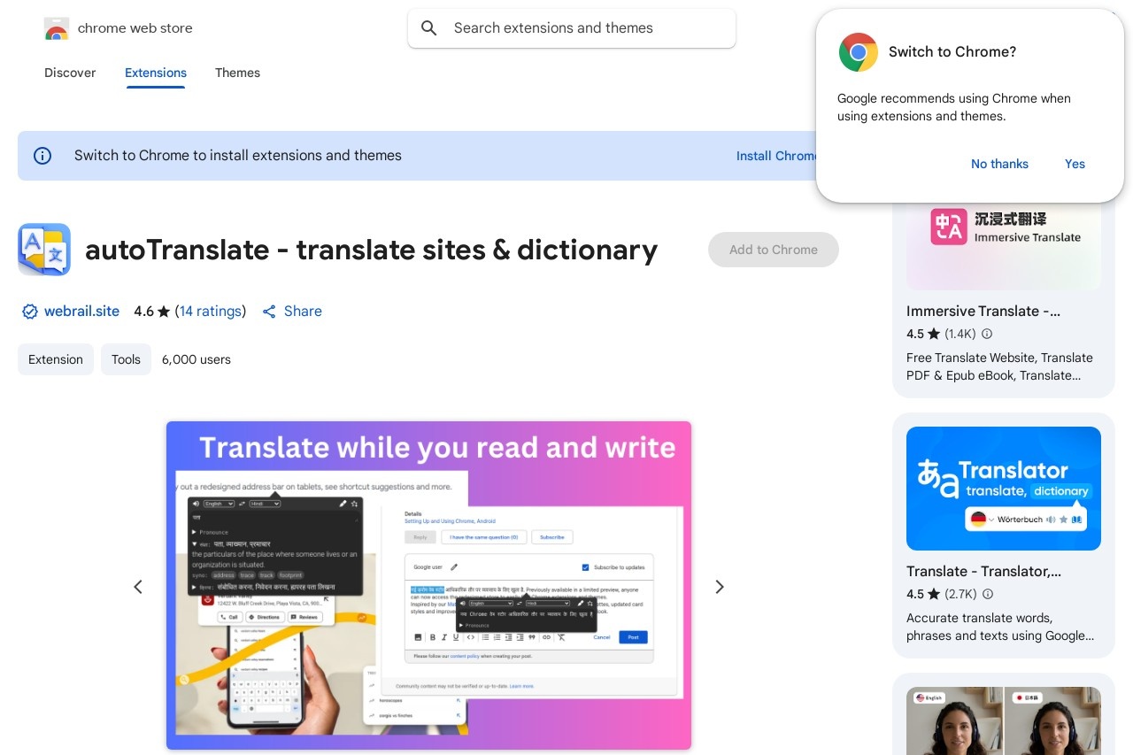Click the info icon beside the 1.4K ratings

click(x=987, y=335)
